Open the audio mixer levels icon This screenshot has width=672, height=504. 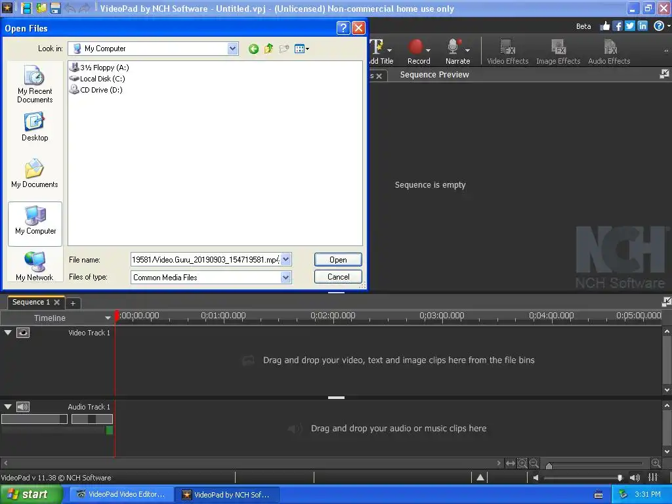[x=653, y=477]
